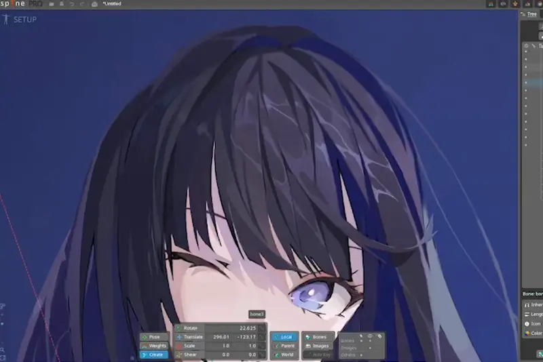Choose the Parent axes option

point(284,346)
